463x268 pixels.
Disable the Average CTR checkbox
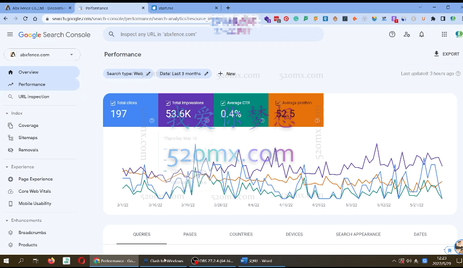click(x=224, y=103)
